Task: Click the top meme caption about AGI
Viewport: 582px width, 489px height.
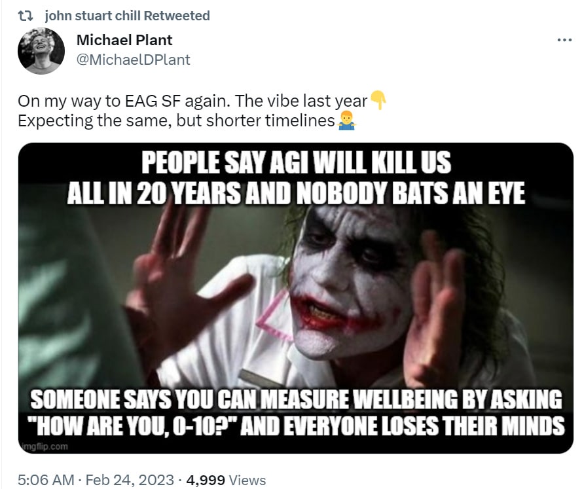Action: click(296, 177)
